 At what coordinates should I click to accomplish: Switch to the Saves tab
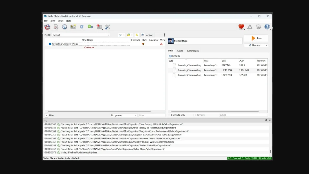pos(180,51)
